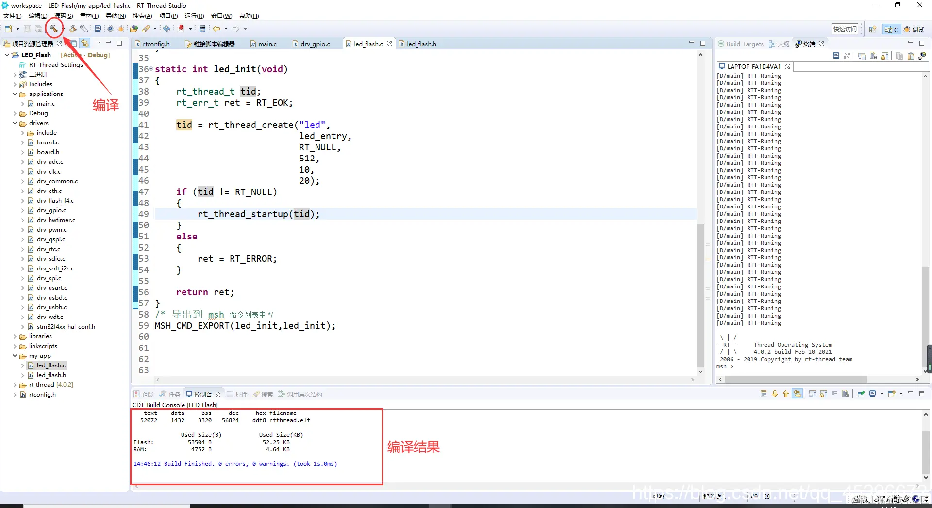Select led_flash.c in the project tree
The height and width of the screenshot is (508, 932).
click(51, 365)
